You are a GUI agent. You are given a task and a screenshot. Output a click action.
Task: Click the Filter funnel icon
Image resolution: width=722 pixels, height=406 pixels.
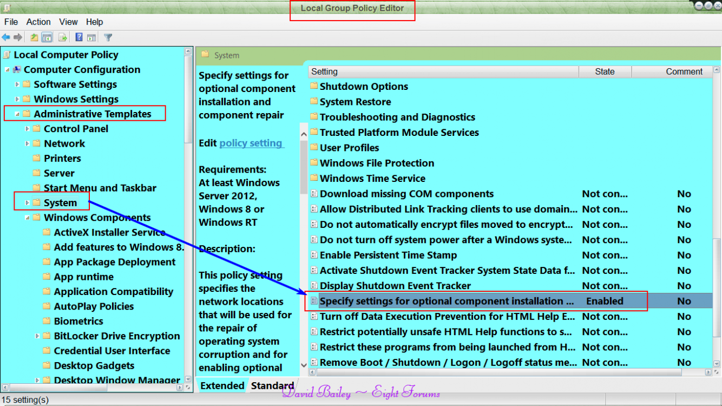tap(108, 37)
